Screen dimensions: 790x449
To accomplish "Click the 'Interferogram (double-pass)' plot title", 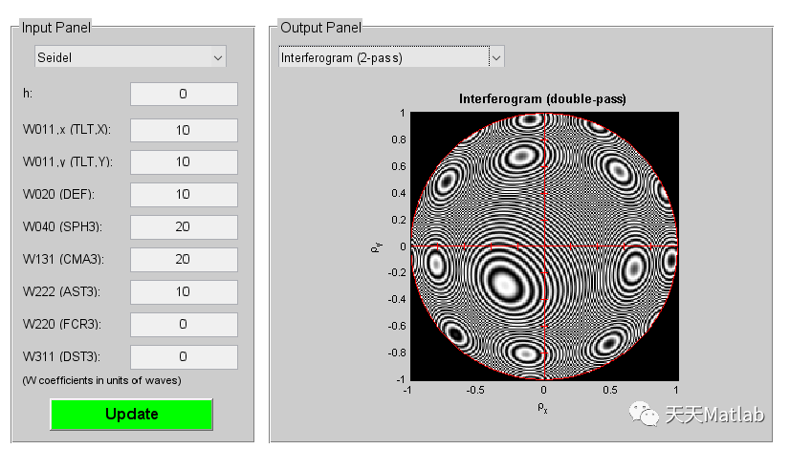I will point(542,98).
